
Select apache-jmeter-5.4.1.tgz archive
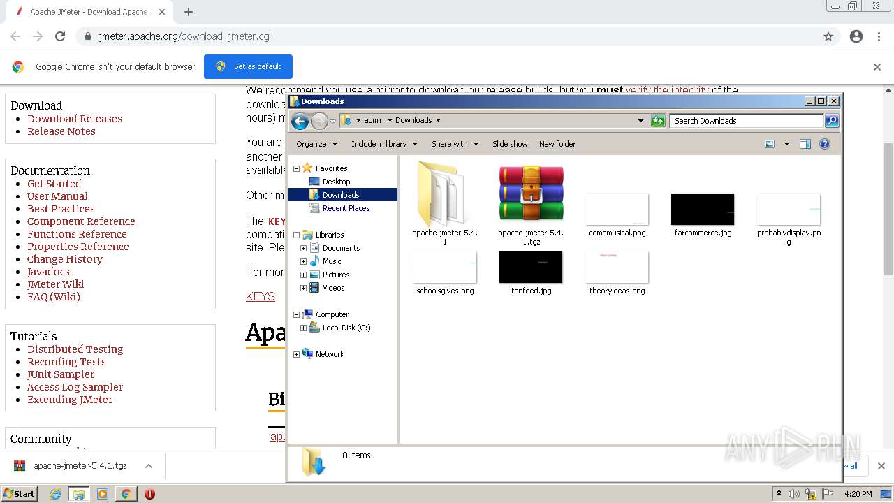(x=531, y=203)
